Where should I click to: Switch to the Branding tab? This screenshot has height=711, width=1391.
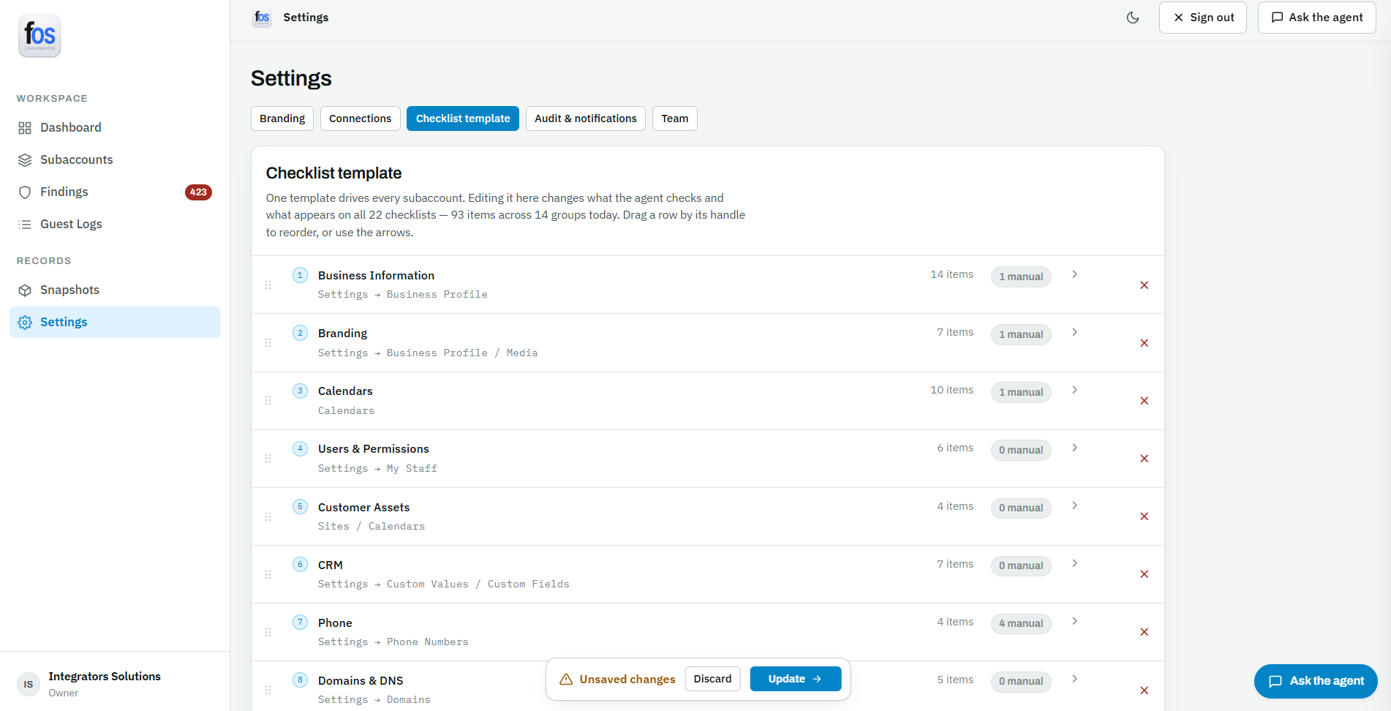pyautogui.click(x=282, y=118)
